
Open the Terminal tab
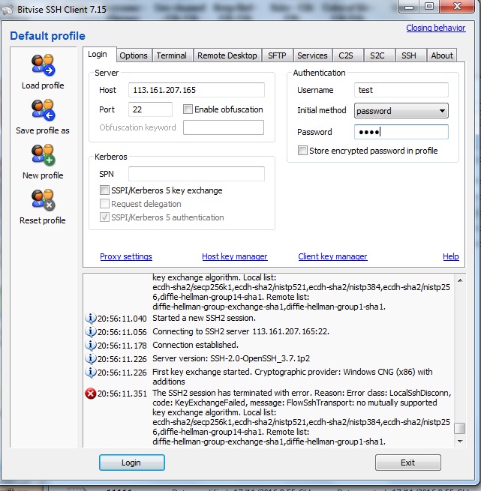(172, 55)
